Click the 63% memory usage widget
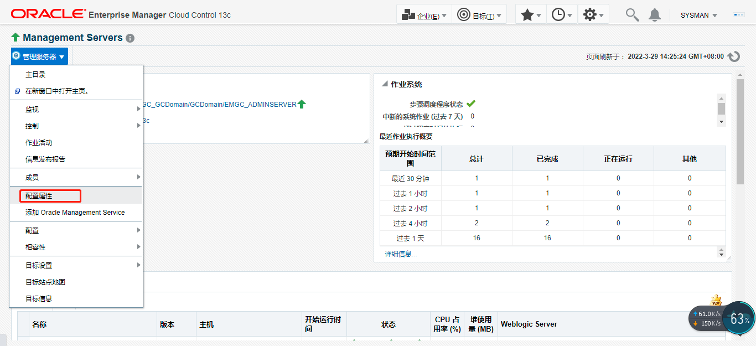This screenshot has height=346, width=756. point(739,318)
